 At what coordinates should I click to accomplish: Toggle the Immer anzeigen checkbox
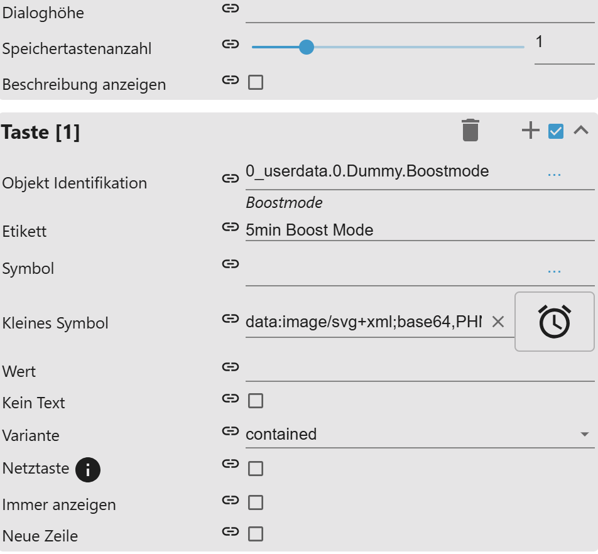pyautogui.click(x=256, y=502)
